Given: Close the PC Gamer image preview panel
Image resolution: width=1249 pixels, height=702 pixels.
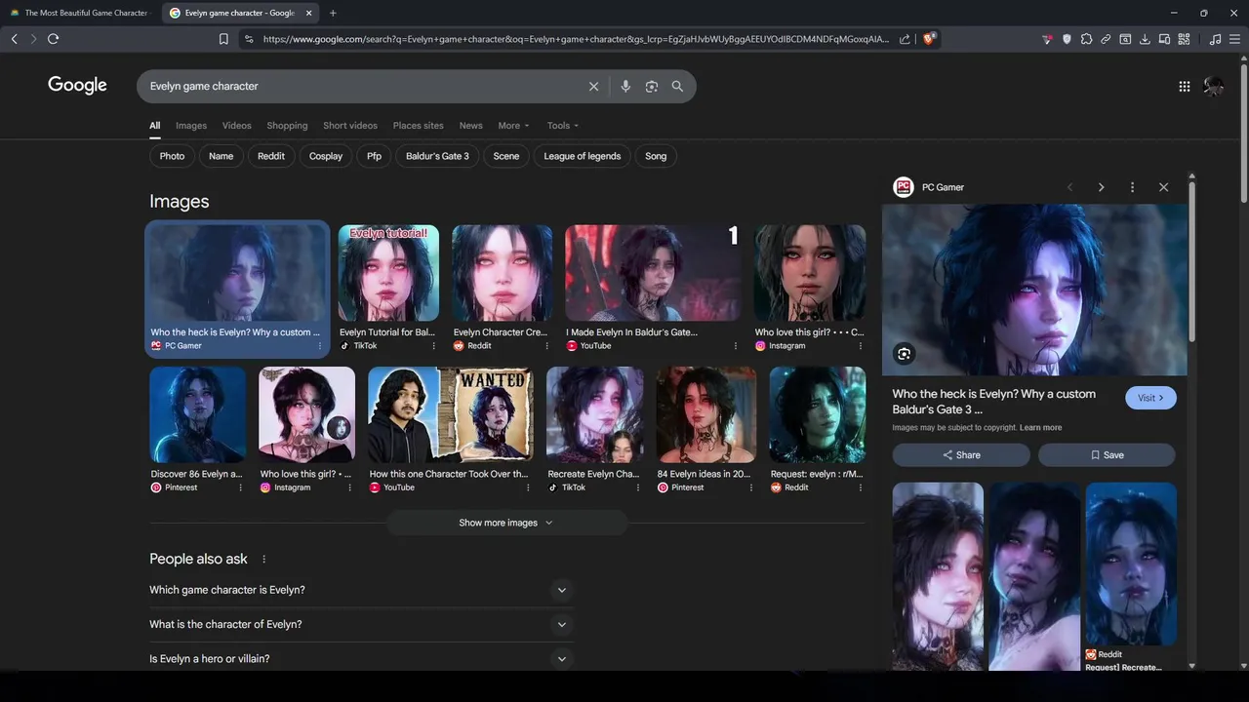Looking at the screenshot, I should pyautogui.click(x=1163, y=187).
